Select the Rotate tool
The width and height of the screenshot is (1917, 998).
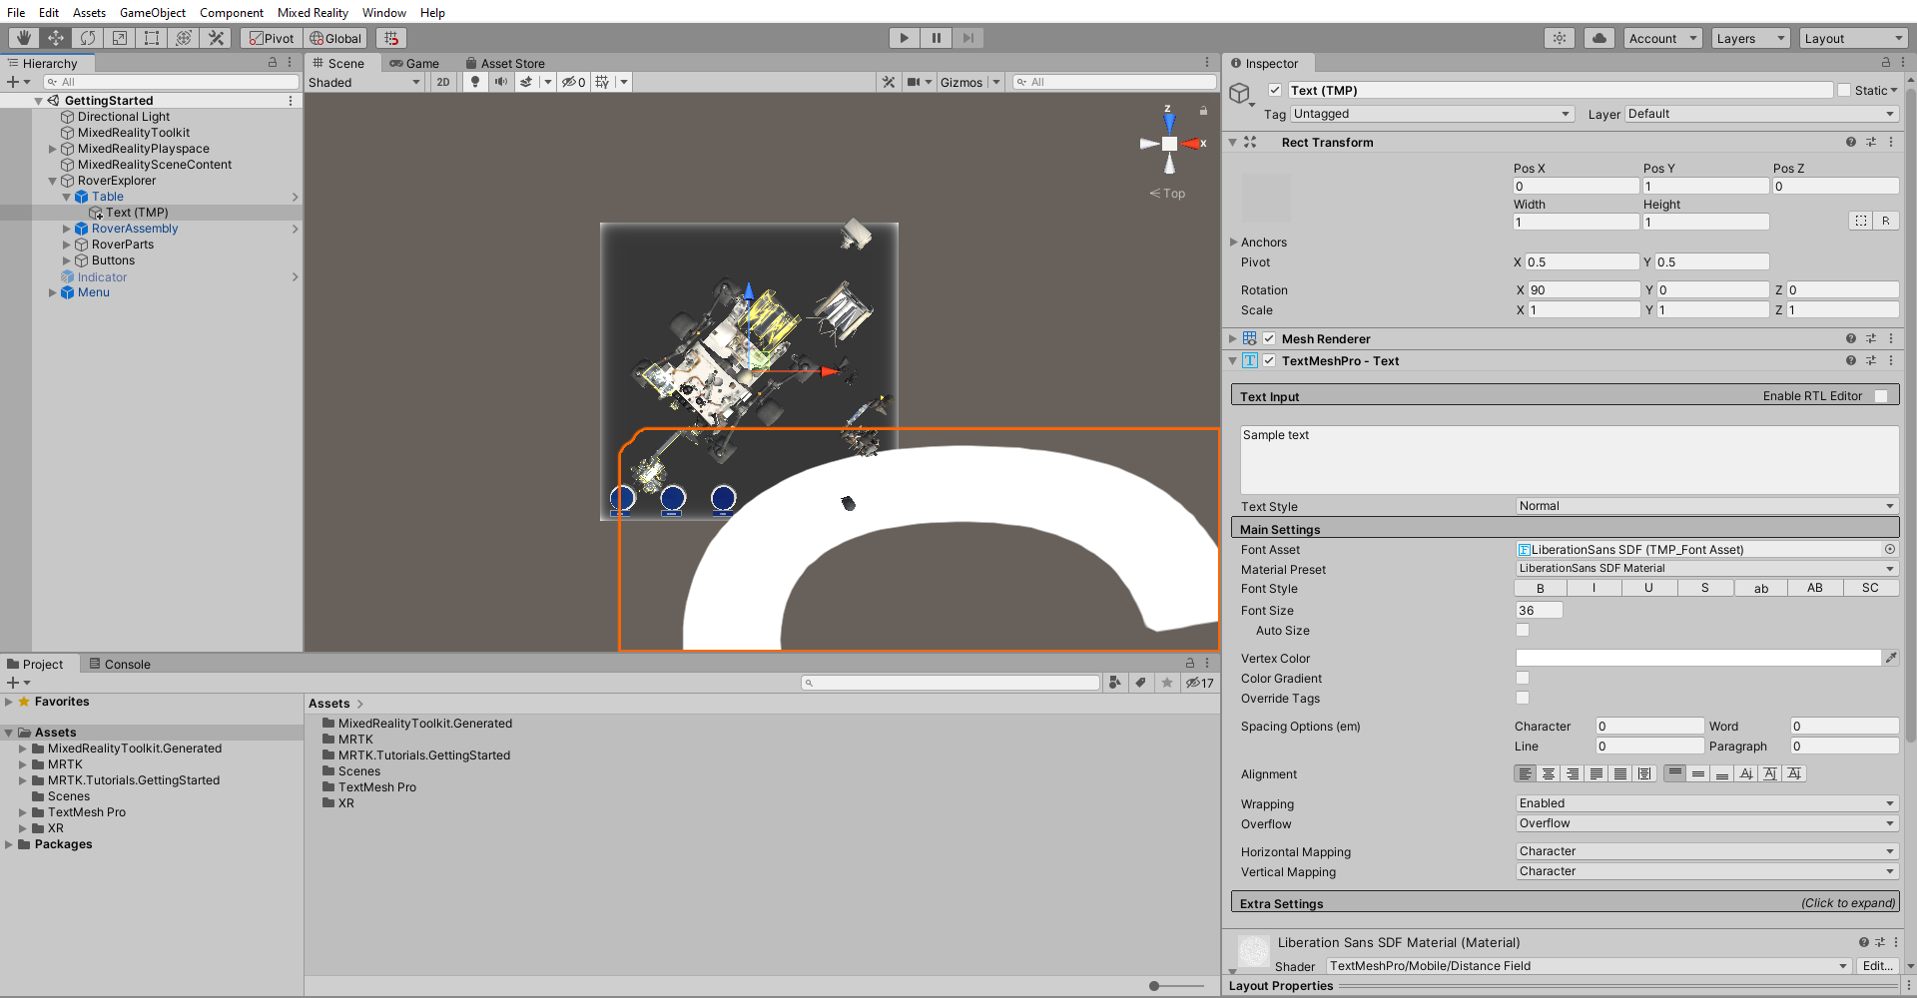88,37
